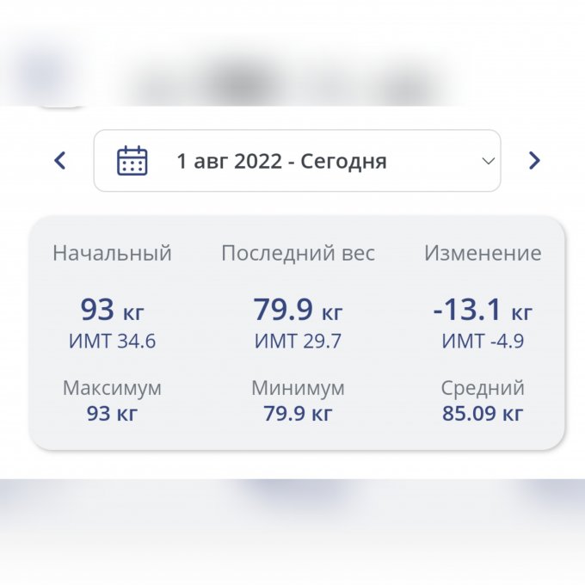
Task: Tap the Последний вес heading
Action: point(298,253)
